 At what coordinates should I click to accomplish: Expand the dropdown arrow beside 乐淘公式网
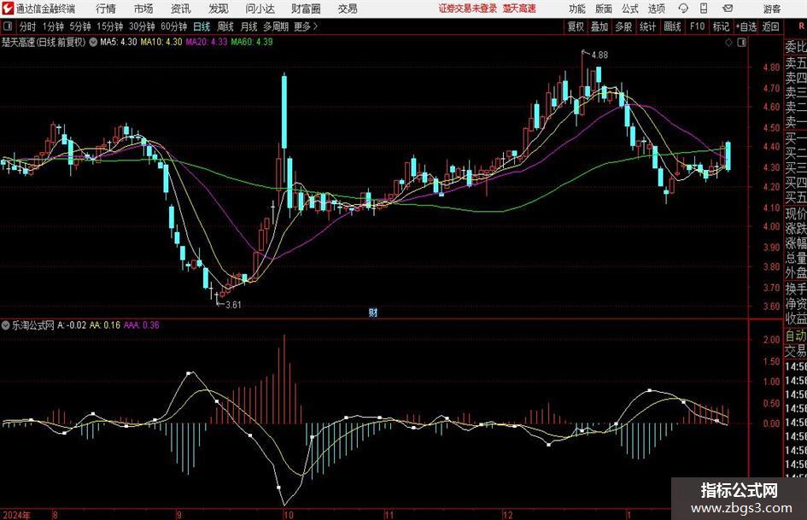click(6, 325)
